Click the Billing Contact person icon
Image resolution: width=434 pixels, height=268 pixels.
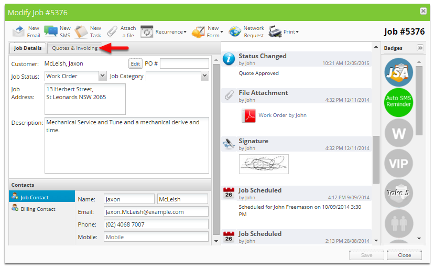[15, 208]
